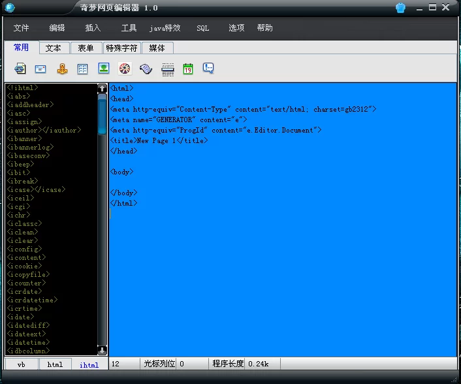The image size is (461, 384).
Task: Switch to the 特殊字符 tab
Action: point(121,48)
